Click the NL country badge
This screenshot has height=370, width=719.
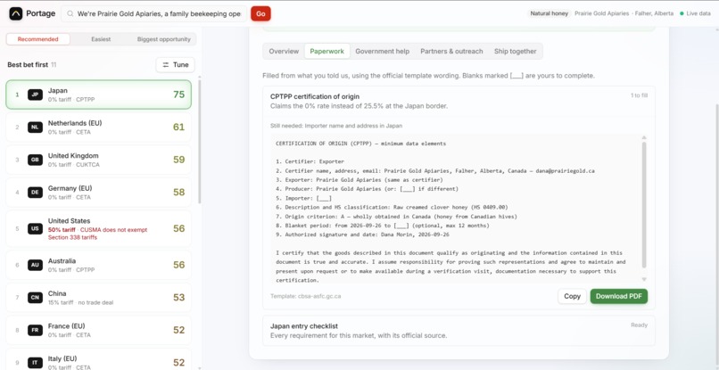pos(36,127)
